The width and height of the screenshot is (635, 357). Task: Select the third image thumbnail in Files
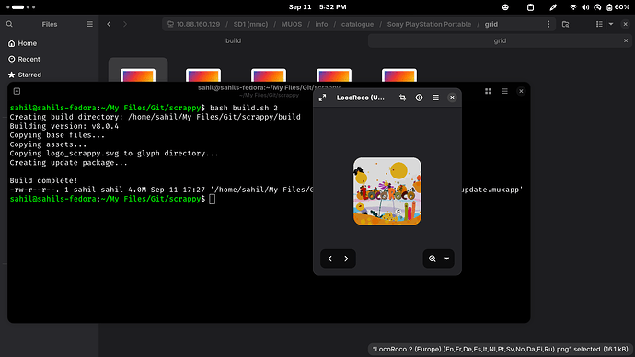coord(269,75)
